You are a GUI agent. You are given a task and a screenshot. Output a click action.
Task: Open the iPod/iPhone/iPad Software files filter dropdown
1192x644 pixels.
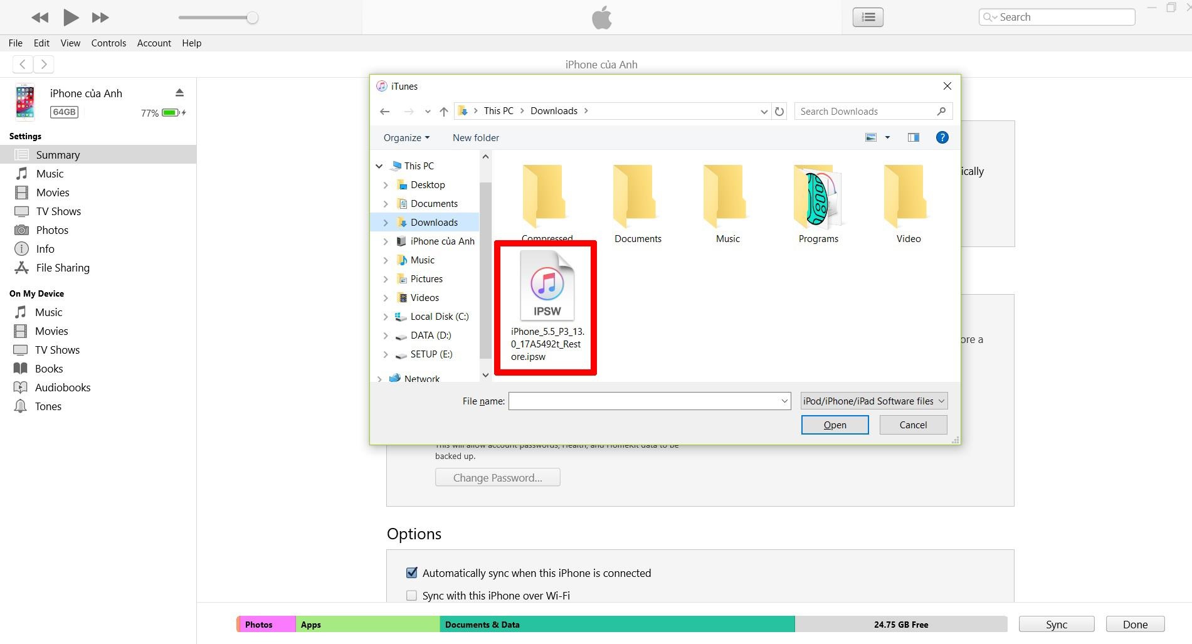coord(873,401)
